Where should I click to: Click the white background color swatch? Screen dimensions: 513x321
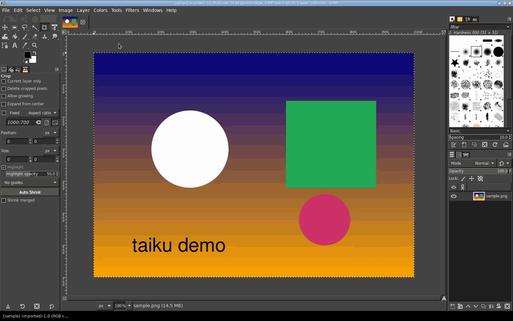34,60
